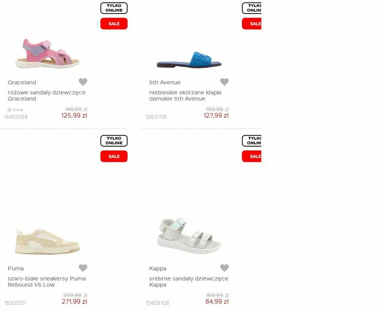Click the SALE badge above Kappa sandals
Viewport: 378px width, 311px height.
click(252, 157)
